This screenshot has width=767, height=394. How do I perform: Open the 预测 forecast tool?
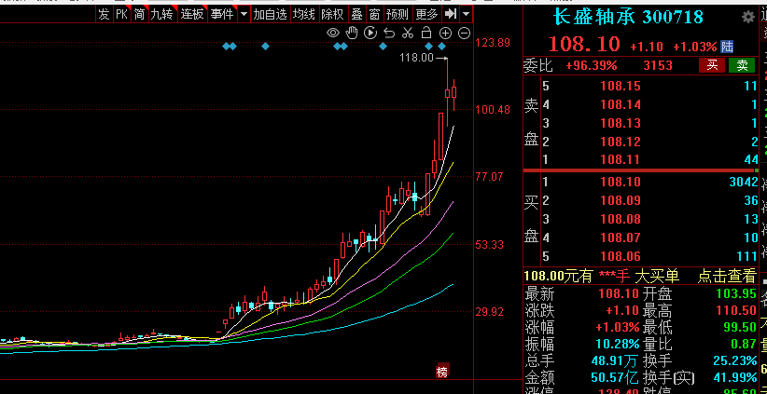397,14
